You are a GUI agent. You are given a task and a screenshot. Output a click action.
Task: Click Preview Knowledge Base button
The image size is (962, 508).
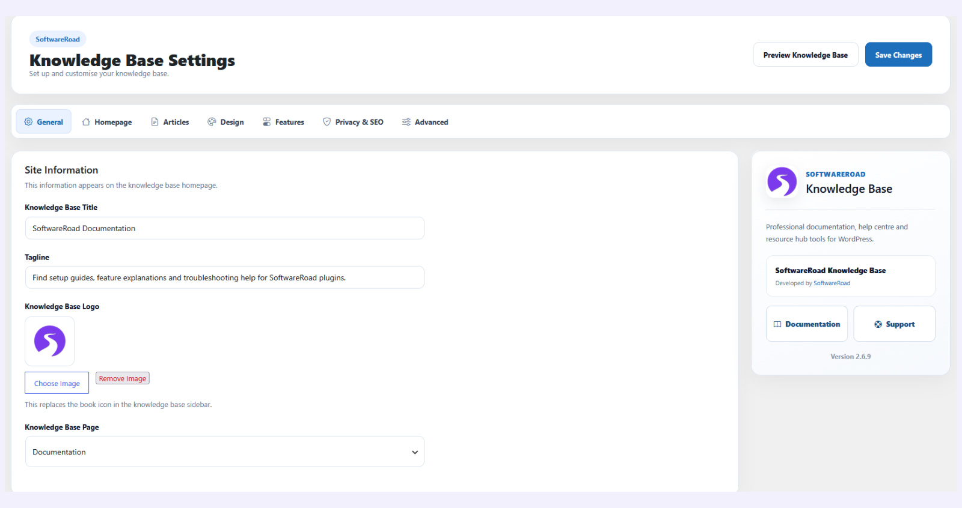click(x=806, y=55)
